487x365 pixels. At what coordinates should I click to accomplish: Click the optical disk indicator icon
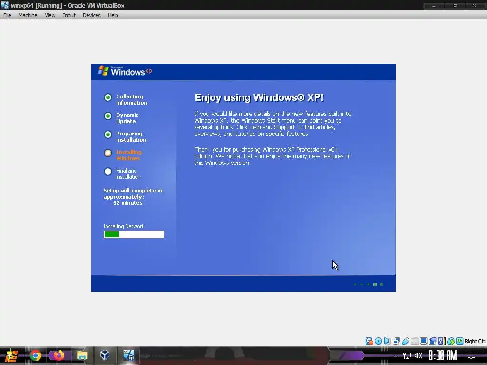click(378, 341)
